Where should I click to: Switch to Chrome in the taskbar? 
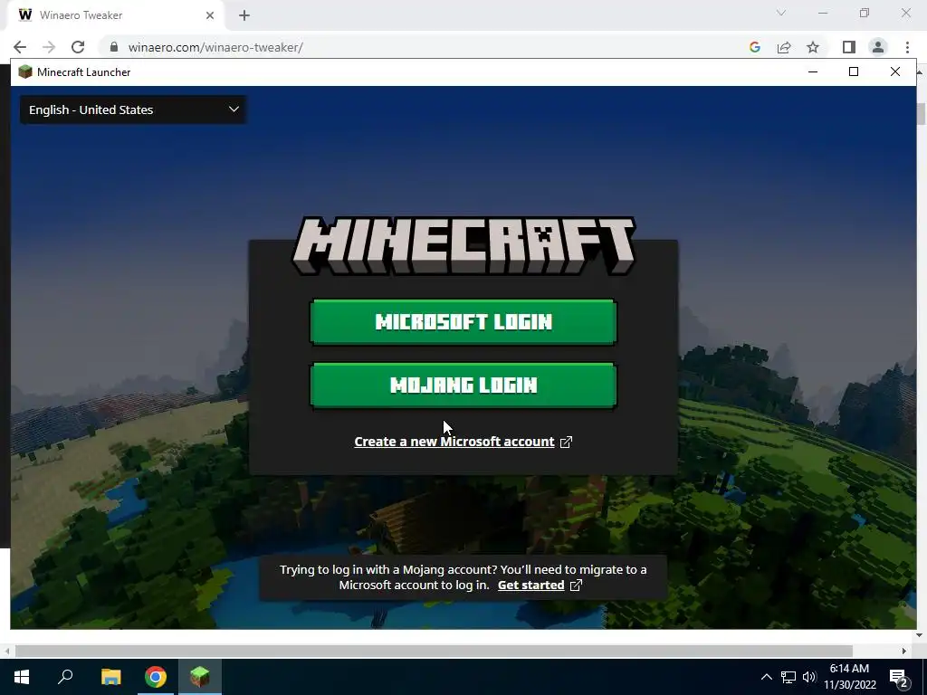[x=156, y=677]
